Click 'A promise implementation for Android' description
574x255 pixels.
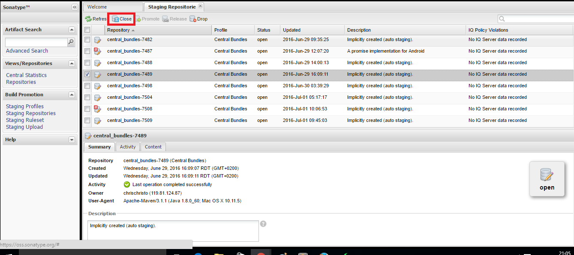point(386,51)
